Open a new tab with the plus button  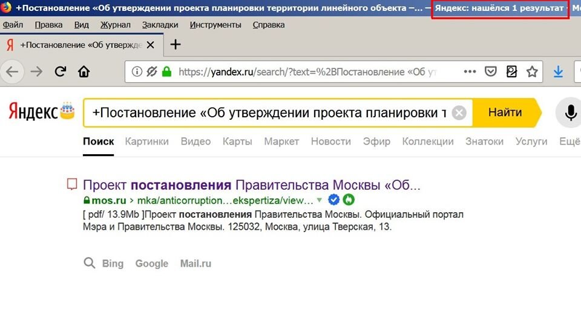[176, 45]
